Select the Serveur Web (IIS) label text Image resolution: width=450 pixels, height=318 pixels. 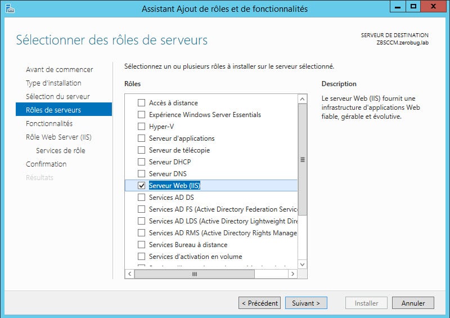[174, 186]
